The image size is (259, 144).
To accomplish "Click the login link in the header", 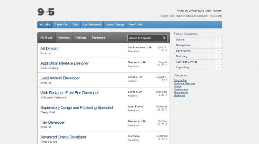I will tap(179, 16).
